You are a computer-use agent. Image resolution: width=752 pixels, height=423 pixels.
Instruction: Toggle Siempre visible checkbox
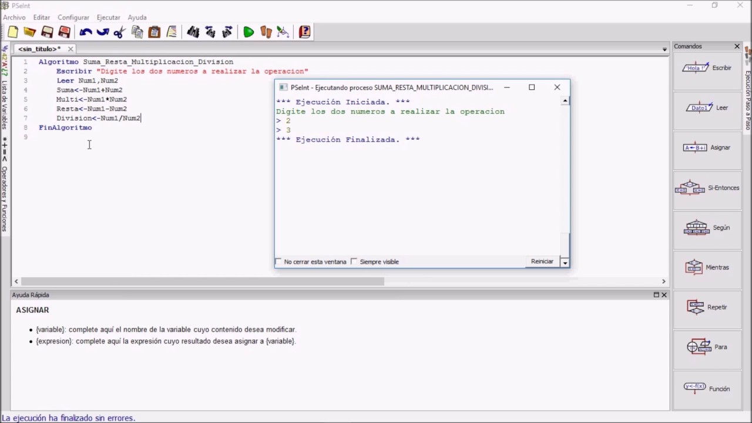(354, 261)
